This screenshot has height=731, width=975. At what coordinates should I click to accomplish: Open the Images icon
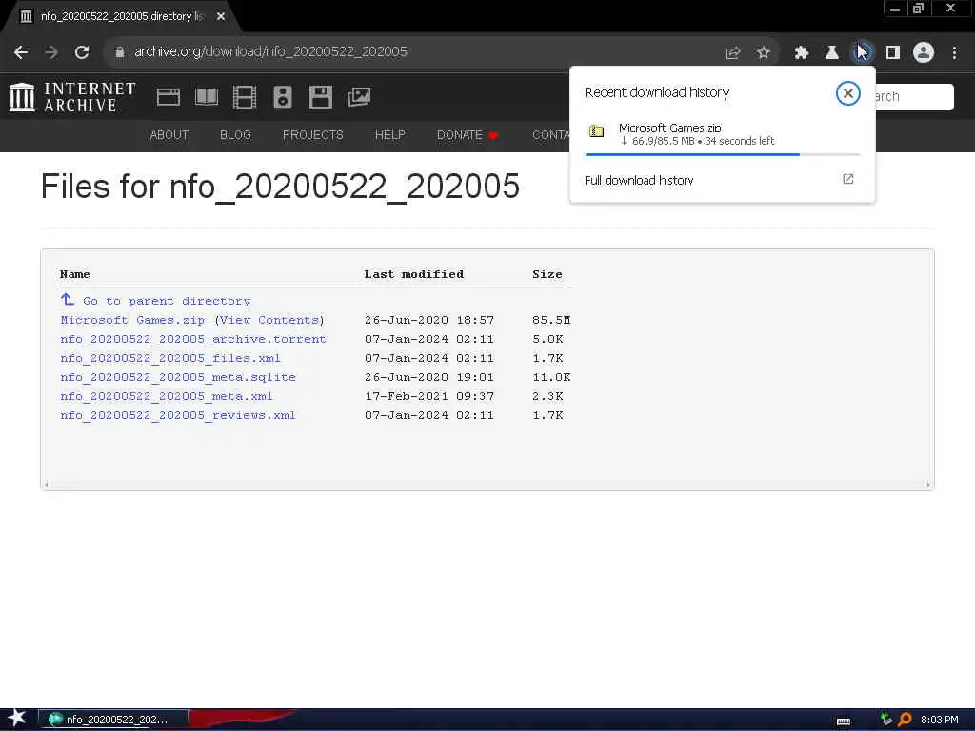coord(359,97)
